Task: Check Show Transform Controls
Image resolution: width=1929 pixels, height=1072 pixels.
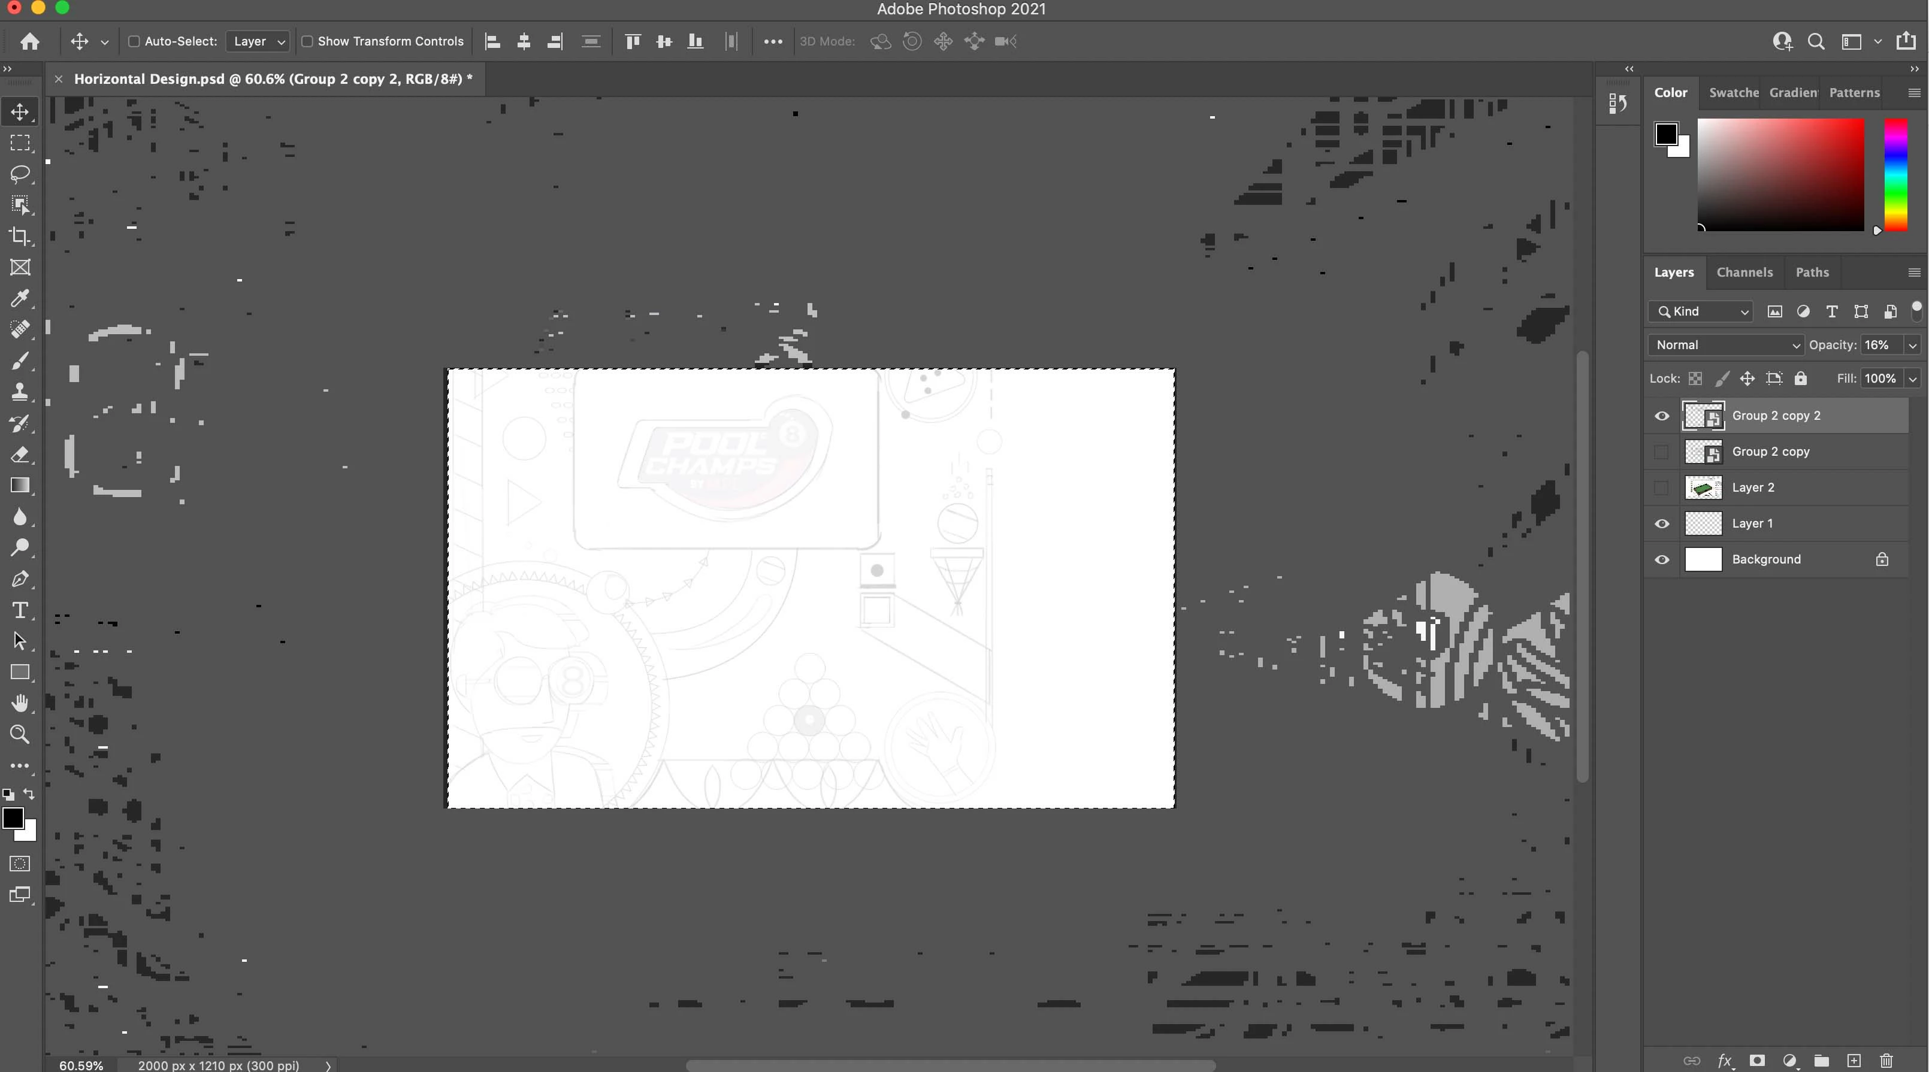Action: pos(307,41)
